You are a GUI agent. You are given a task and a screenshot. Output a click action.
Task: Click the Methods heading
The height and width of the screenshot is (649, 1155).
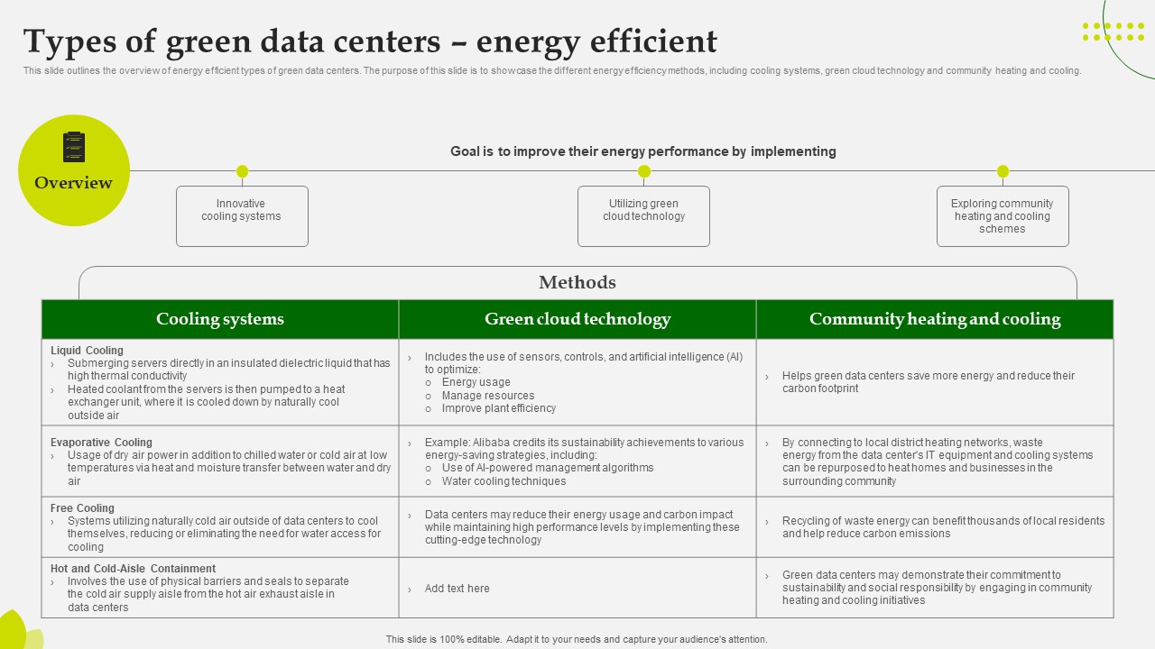coord(577,282)
